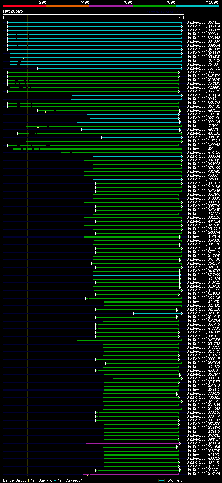222x483 pixels.
Task: Click the green ~80% legend segment
Action: [x=154, y=6]
